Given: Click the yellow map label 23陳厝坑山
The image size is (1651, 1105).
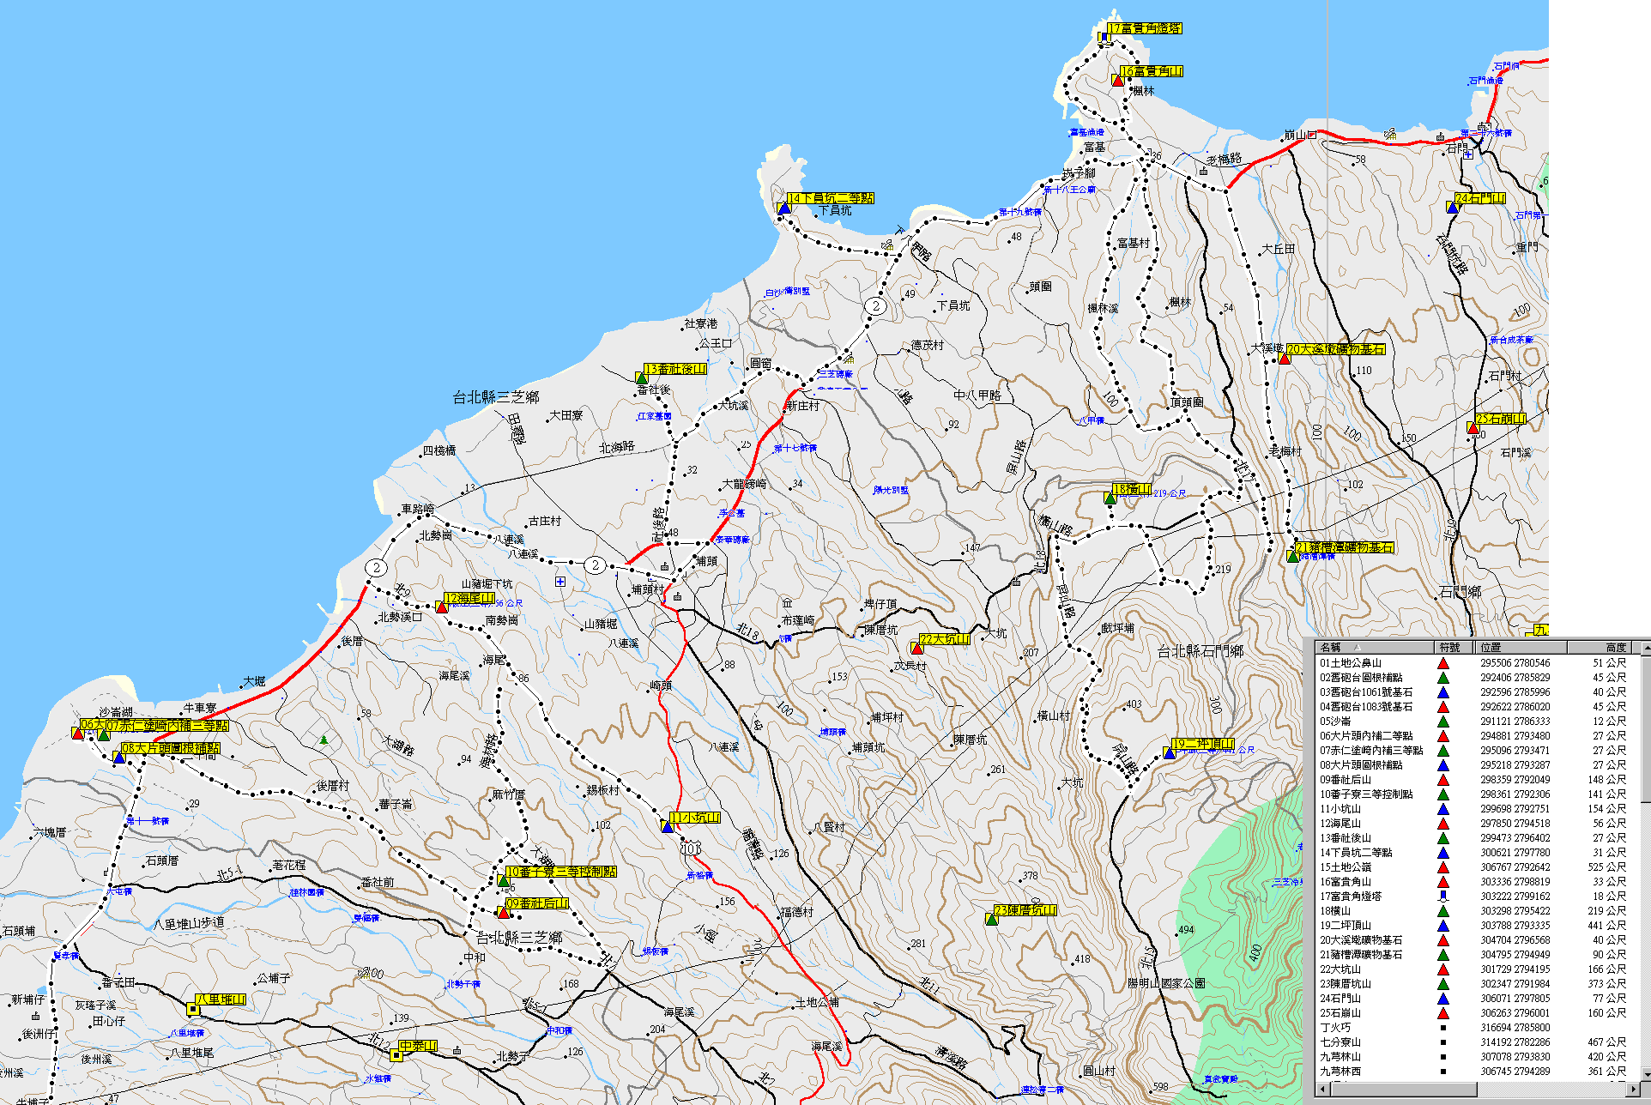Looking at the screenshot, I should [x=1025, y=910].
